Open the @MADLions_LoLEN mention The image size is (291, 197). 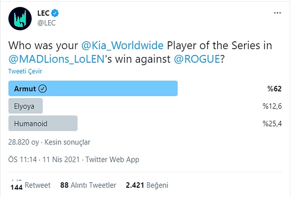[56, 59]
